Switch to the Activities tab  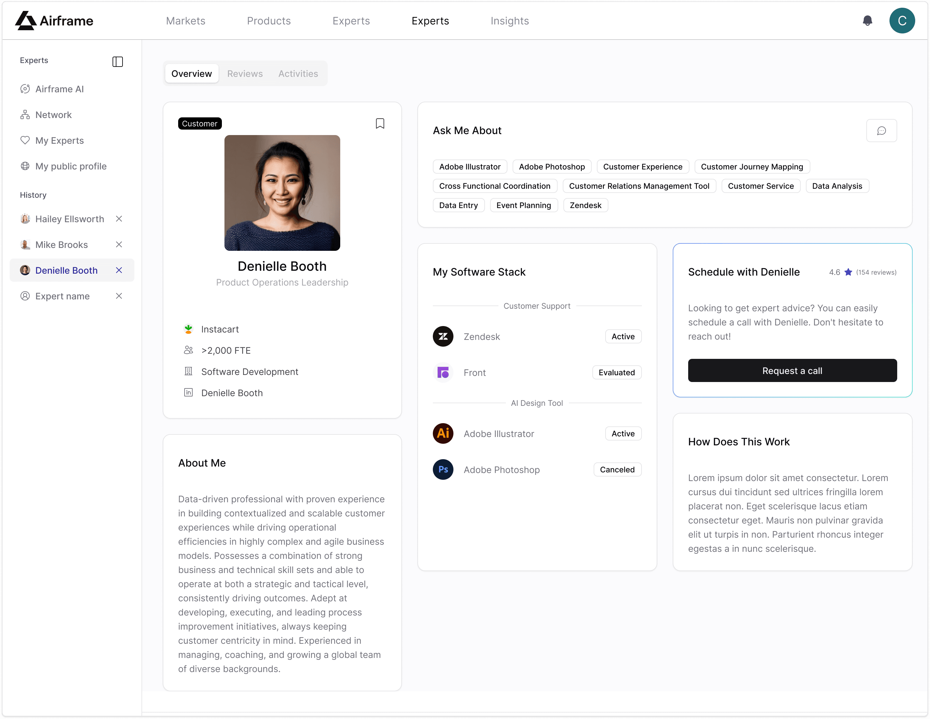[298, 74]
